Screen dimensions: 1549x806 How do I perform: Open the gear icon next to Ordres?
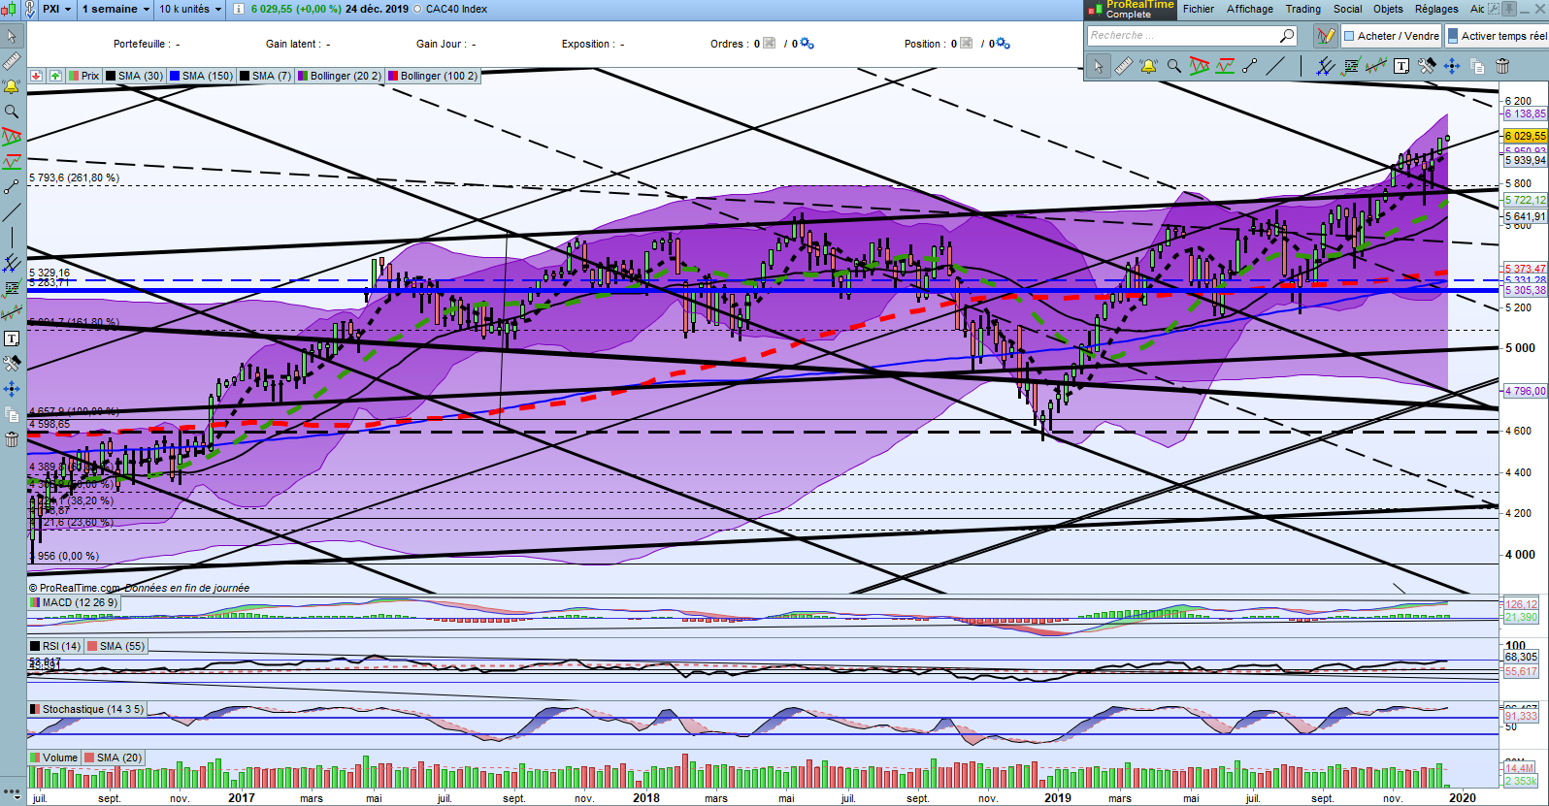pyautogui.click(x=807, y=44)
